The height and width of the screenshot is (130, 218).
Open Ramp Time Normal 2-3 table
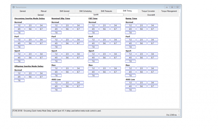coord(141,25)
